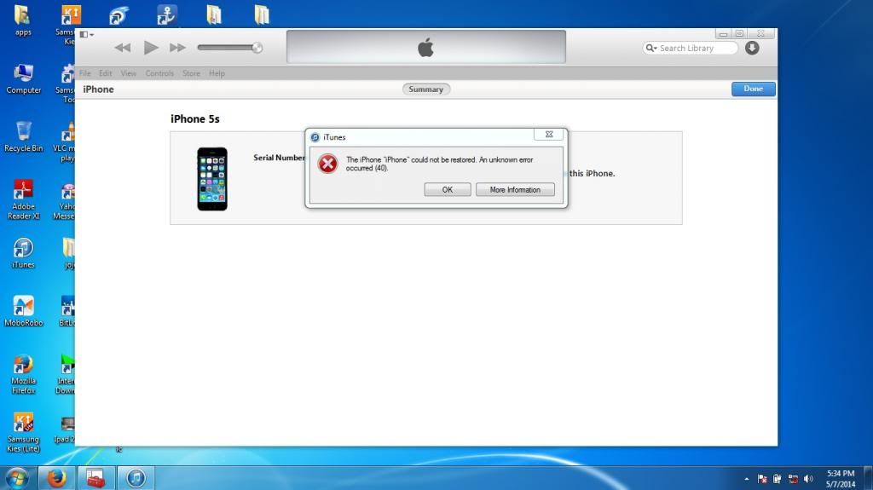Click the volume speaker tray icon
This screenshot has height=490, width=873.
point(808,479)
